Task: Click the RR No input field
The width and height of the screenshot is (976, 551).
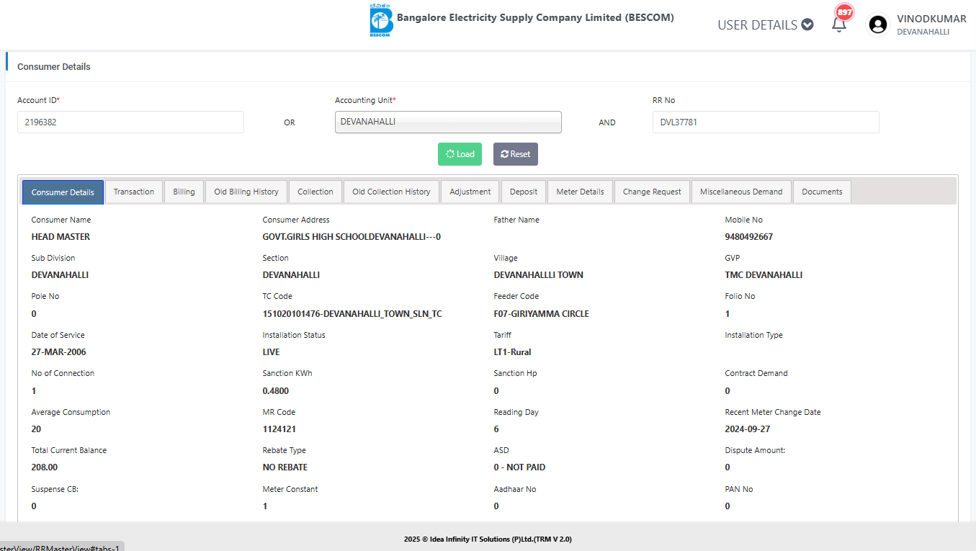Action: [765, 122]
